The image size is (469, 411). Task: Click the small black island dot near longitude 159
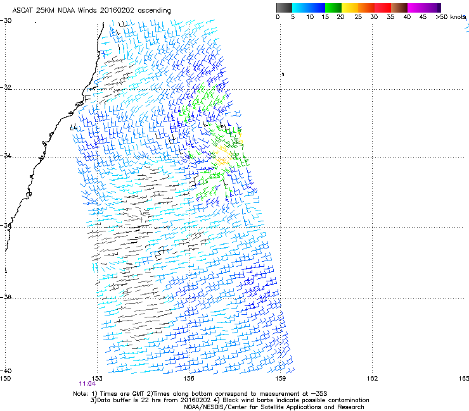point(283,74)
